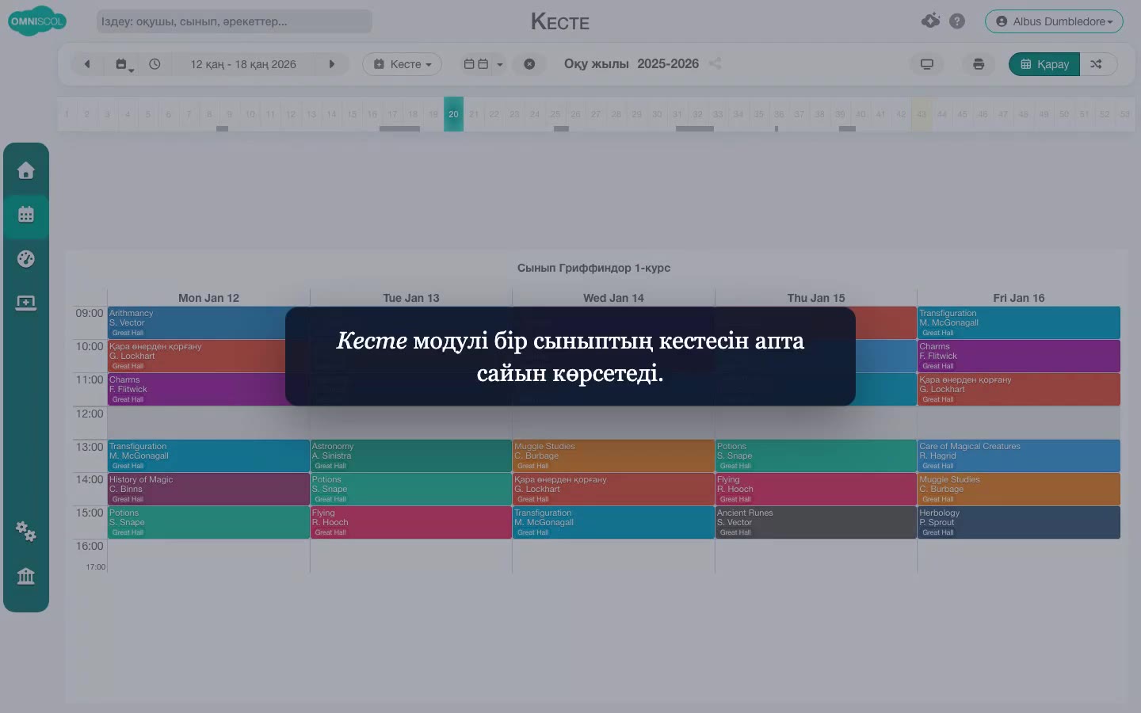Screen dimensions: 1141x713
Task: Click the 16:00 time row label
Action: click(x=90, y=546)
